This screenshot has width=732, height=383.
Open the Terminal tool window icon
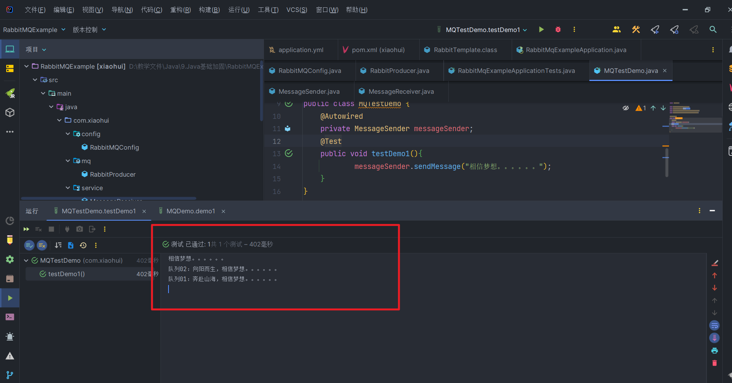click(x=10, y=317)
